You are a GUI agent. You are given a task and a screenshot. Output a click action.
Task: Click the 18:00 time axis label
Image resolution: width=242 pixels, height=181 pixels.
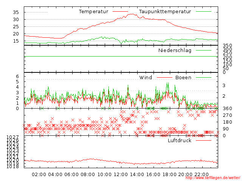click(169, 175)
